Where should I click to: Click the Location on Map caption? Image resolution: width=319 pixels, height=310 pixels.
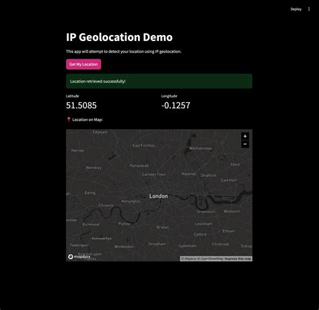pyautogui.click(x=87, y=120)
